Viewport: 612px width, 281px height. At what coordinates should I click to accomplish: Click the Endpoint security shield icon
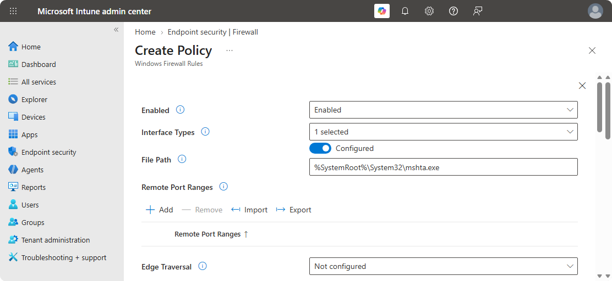(13, 152)
